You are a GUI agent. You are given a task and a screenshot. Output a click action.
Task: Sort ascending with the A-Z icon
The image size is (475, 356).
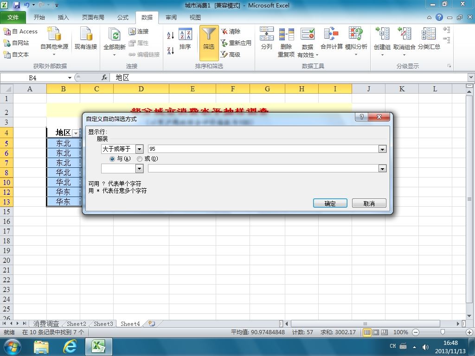click(x=171, y=35)
